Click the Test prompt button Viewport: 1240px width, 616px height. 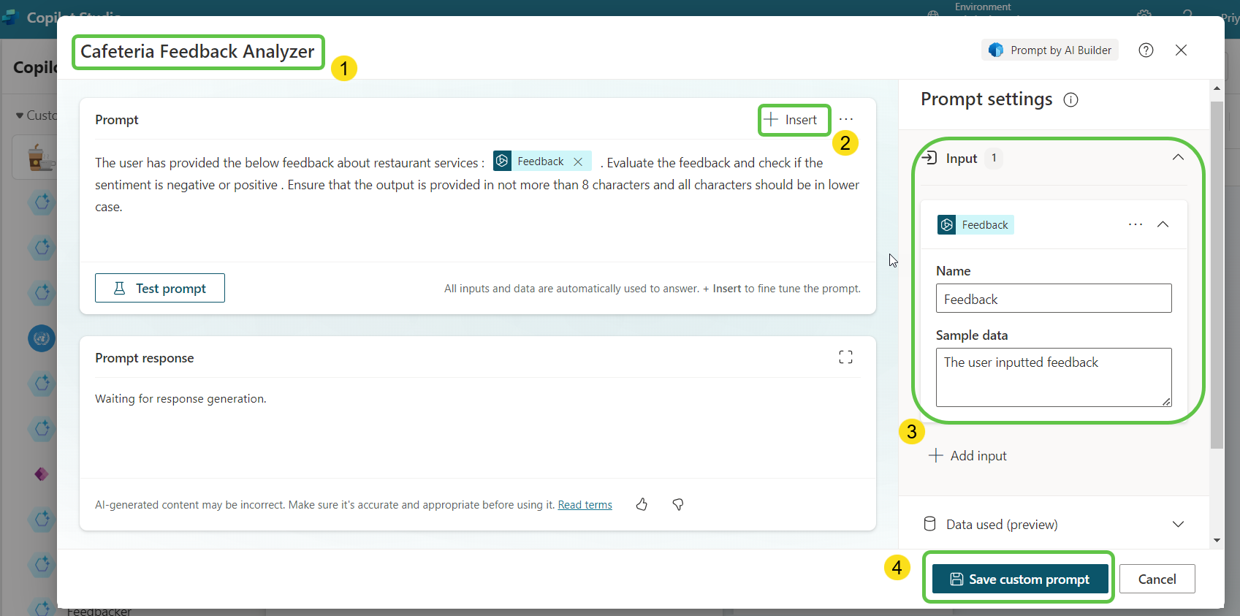[160, 289]
